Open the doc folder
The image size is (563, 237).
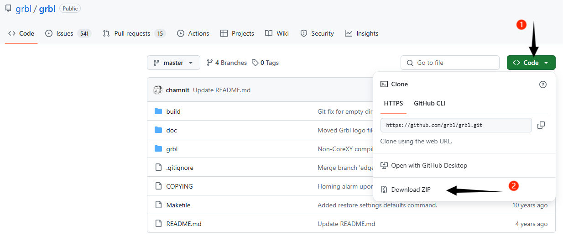pos(172,130)
